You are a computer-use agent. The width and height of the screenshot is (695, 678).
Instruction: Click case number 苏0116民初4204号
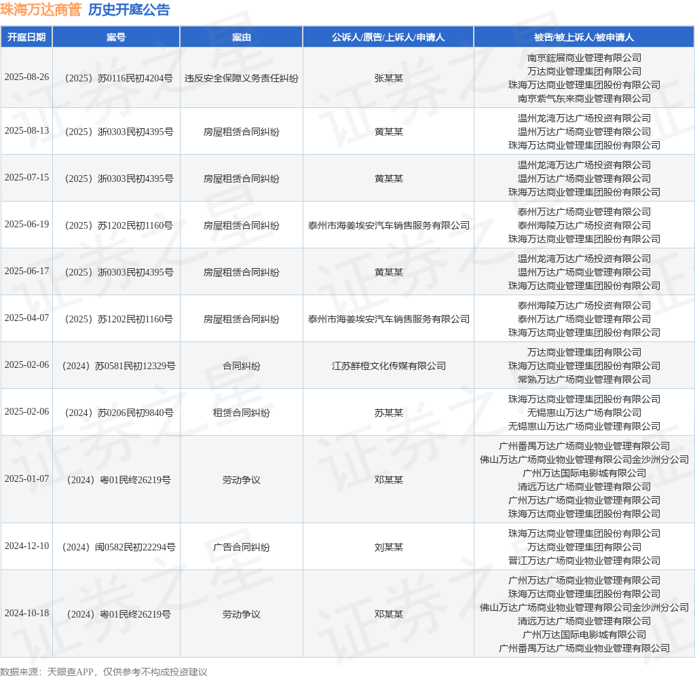pyautogui.click(x=119, y=79)
